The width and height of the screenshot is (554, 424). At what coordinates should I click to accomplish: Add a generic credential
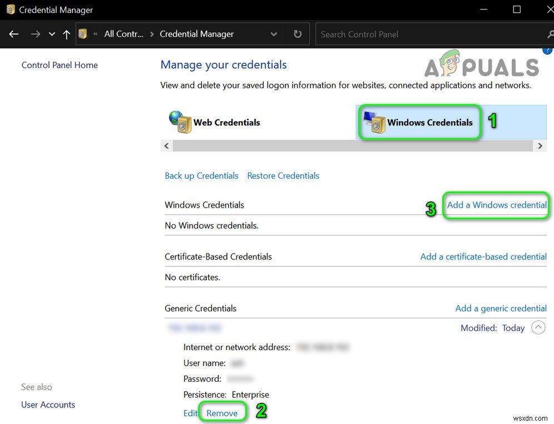click(501, 308)
